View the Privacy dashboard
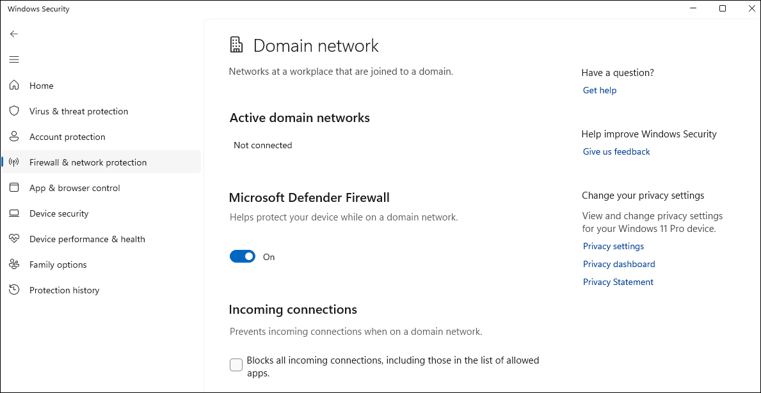This screenshot has height=393, width=761. coord(618,264)
